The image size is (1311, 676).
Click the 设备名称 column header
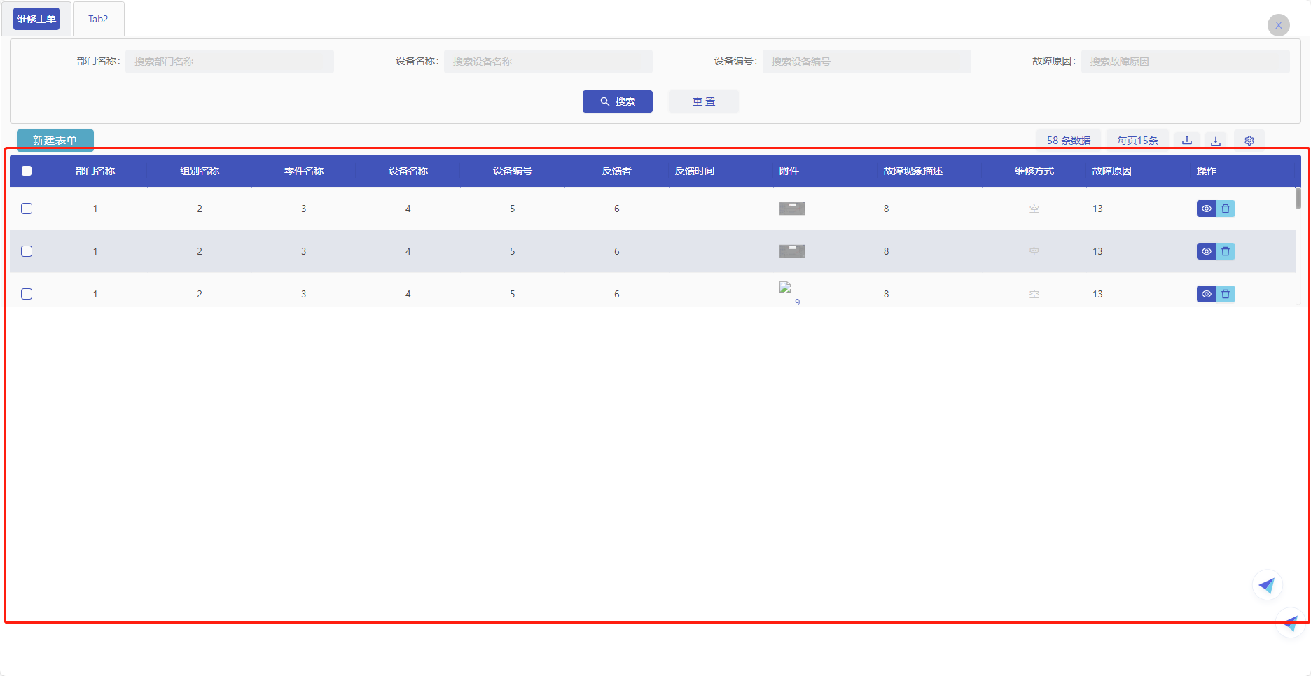pyautogui.click(x=408, y=171)
